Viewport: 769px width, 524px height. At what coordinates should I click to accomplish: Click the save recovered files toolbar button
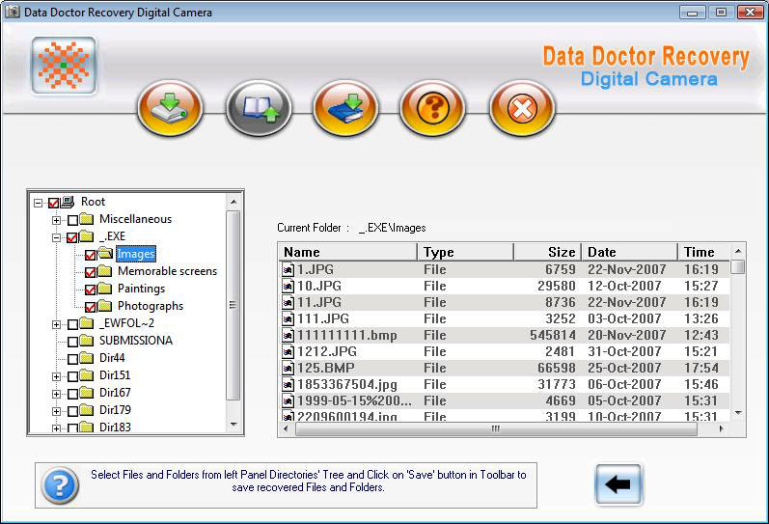coord(170,108)
